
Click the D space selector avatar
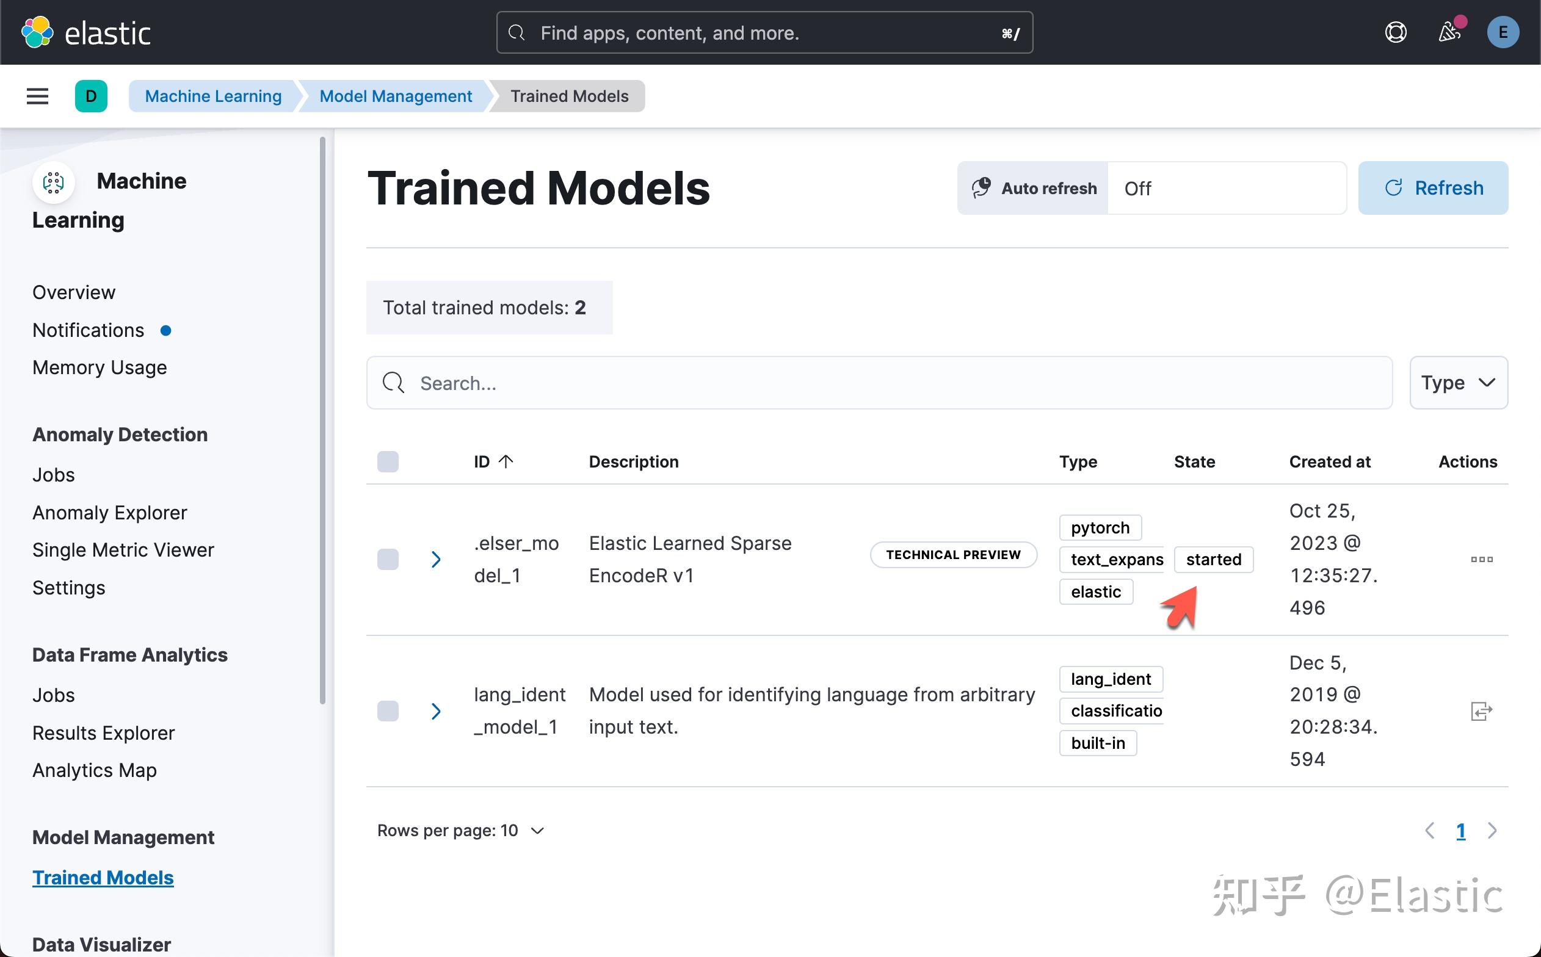pos(91,96)
